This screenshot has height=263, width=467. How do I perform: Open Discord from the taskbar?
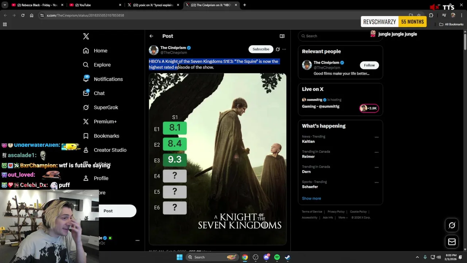click(x=266, y=257)
